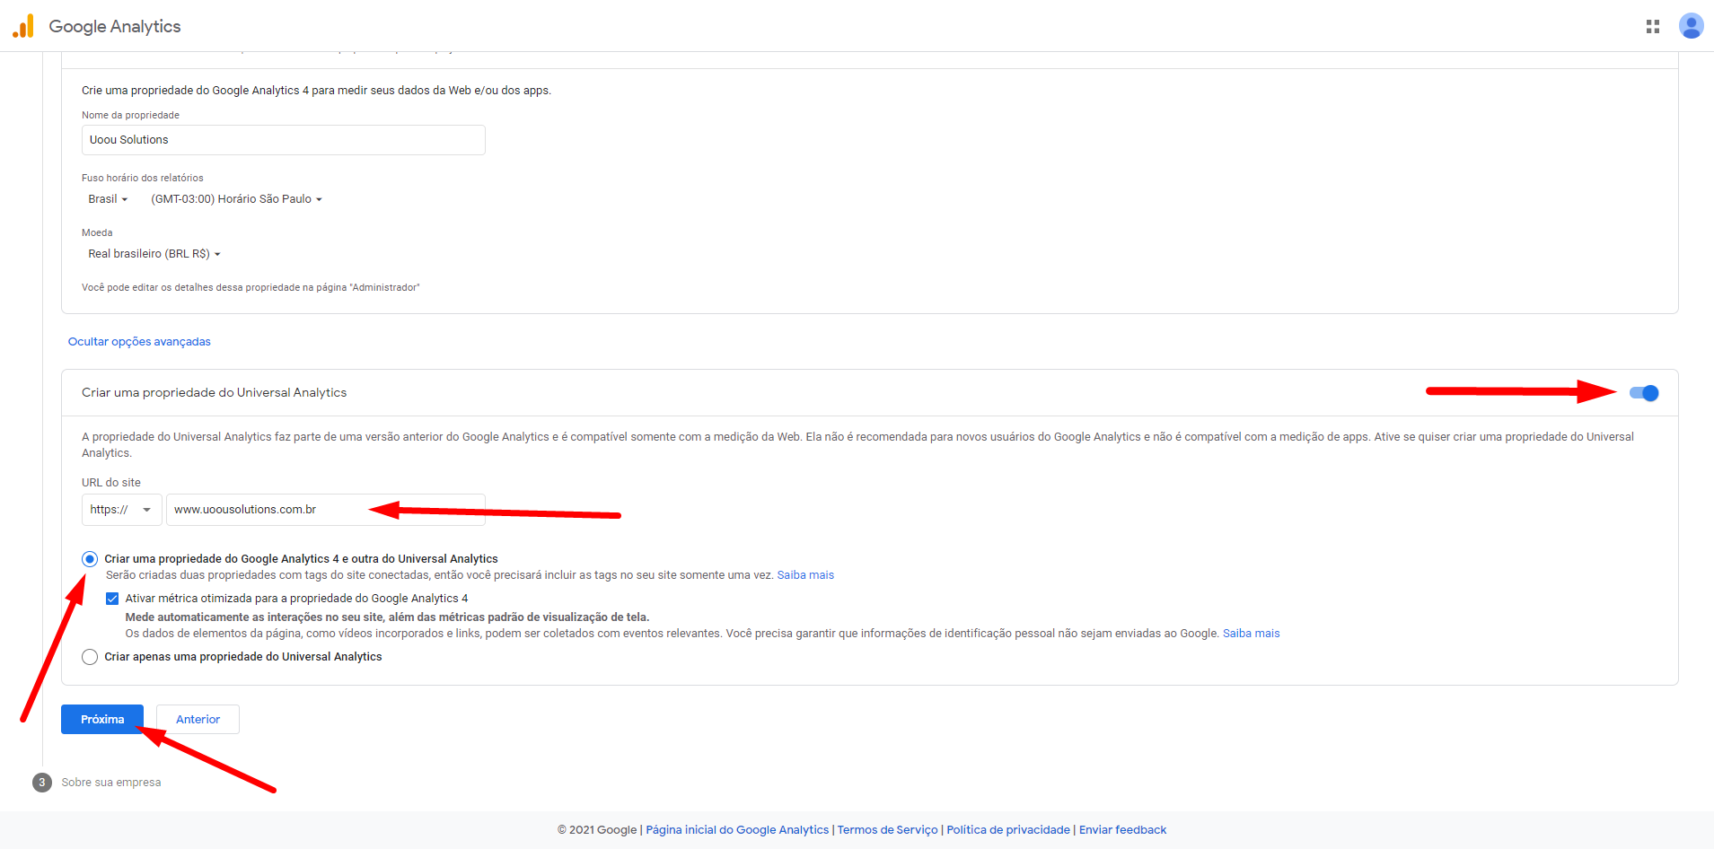Click the Próxima button
The image size is (1714, 849).
pos(102,720)
